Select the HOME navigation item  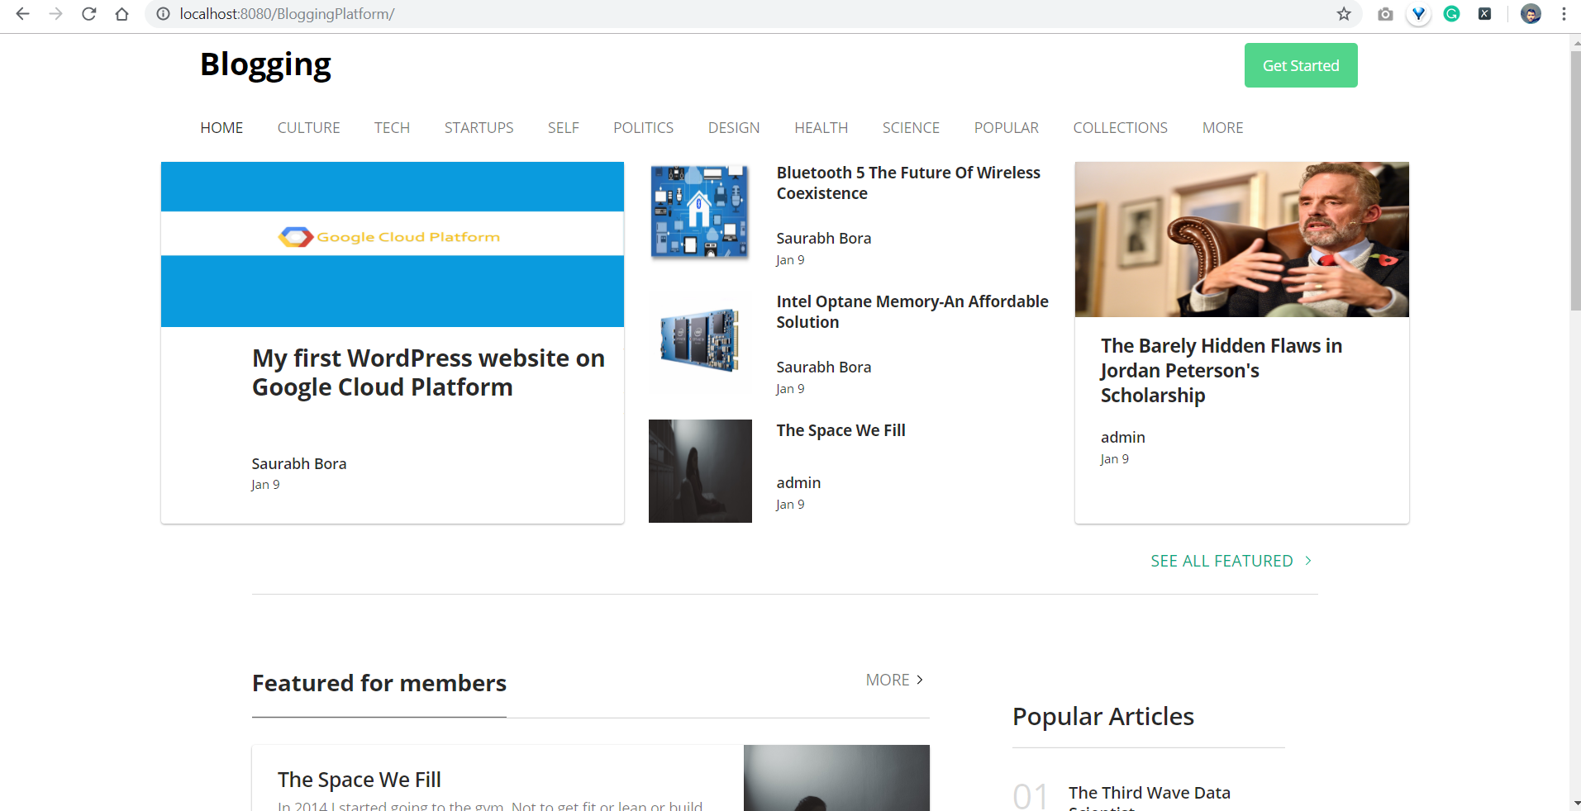point(221,128)
